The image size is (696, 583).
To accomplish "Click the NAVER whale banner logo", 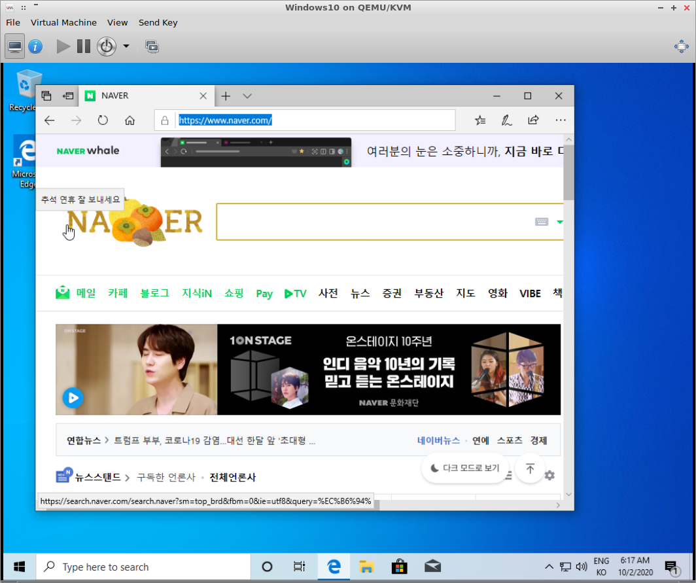I will click(88, 150).
